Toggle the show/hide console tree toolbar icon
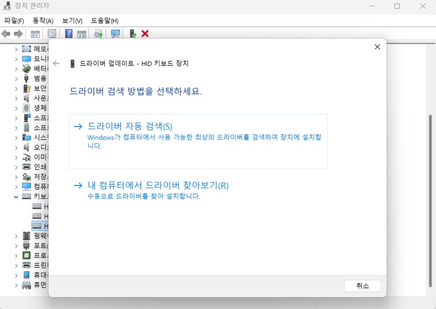Viewport: 436px width, 309px height. click(35, 34)
